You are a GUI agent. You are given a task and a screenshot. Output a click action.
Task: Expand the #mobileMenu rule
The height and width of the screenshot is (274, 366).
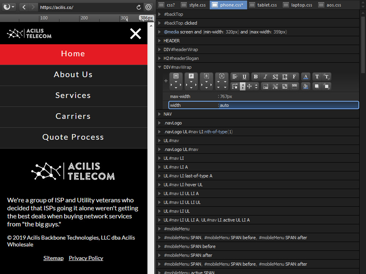click(x=160, y=229)
